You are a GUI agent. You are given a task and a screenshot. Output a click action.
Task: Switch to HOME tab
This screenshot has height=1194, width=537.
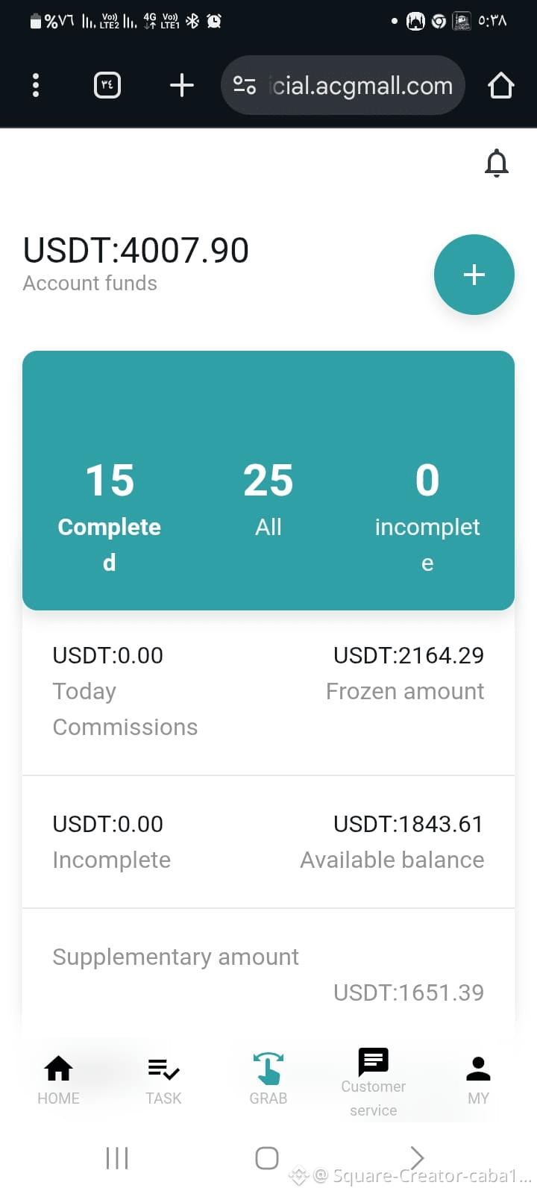pos(58,1080)
